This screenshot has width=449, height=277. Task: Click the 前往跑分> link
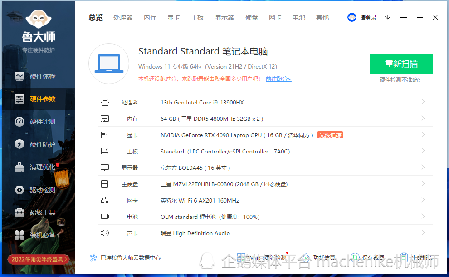tap(278, 79)
